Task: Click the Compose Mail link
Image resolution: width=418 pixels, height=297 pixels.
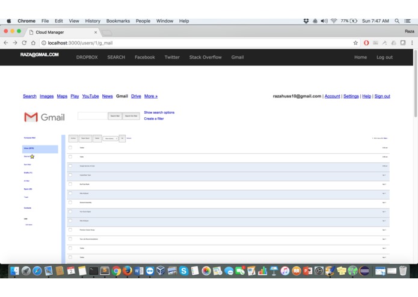Action: 29,138
